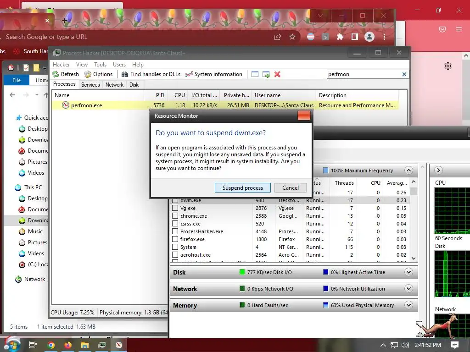Open a new tab in Chrome

point(65,21)
